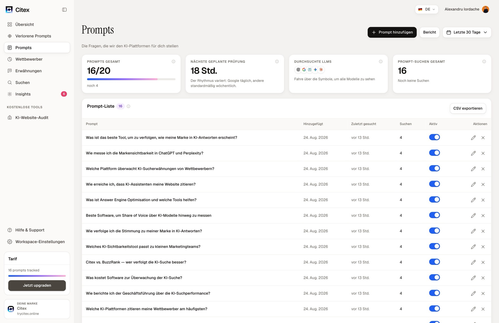The width and height of the screenshot is (499, 323).
Task: Open the Letzte 30 Tage date range dropdown
Action: point(467,32)
